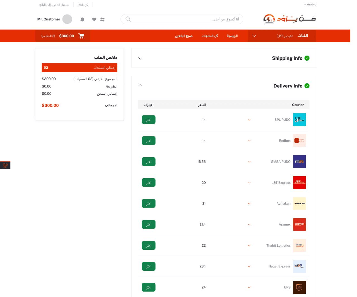Collapse the Delivery Info section chevron
357x297 pixels.
(140, 85)
